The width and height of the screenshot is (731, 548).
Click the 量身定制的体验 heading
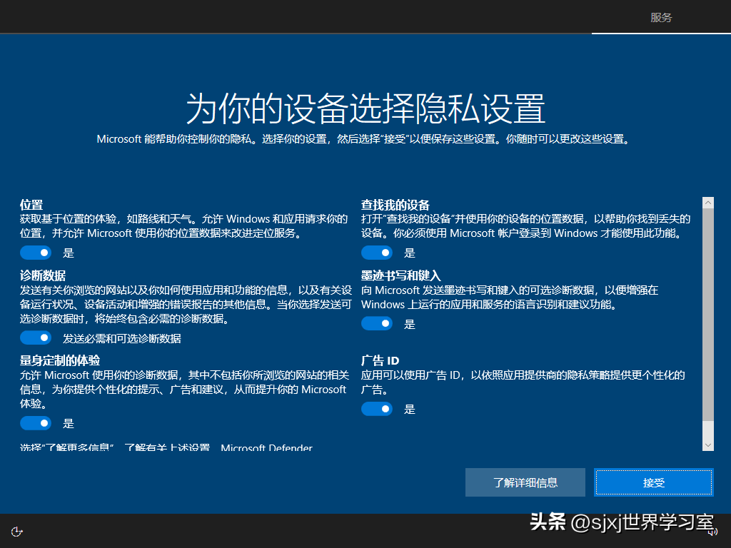point(60,360)
